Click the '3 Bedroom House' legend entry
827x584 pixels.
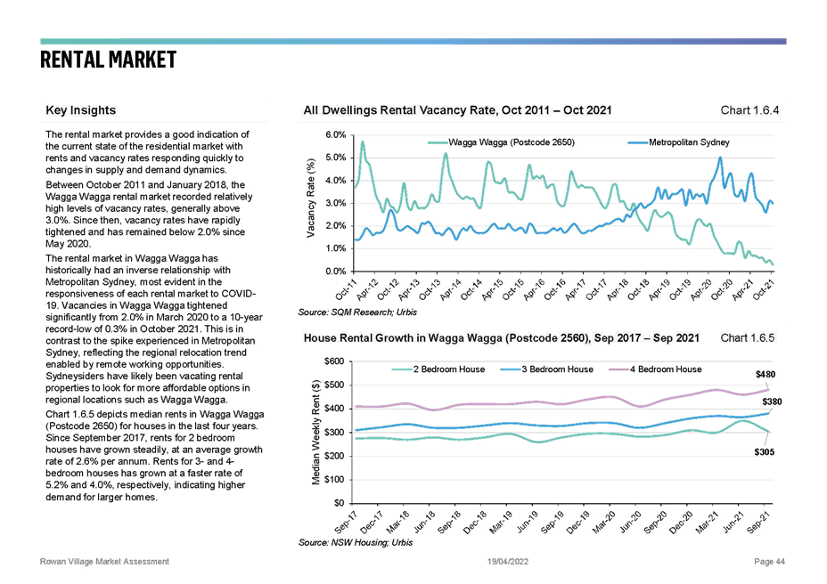pyautogui.click(x=547, y=369)
